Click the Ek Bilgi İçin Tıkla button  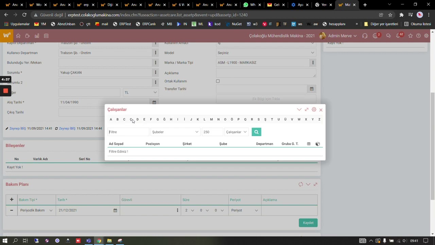coord(266,99)
